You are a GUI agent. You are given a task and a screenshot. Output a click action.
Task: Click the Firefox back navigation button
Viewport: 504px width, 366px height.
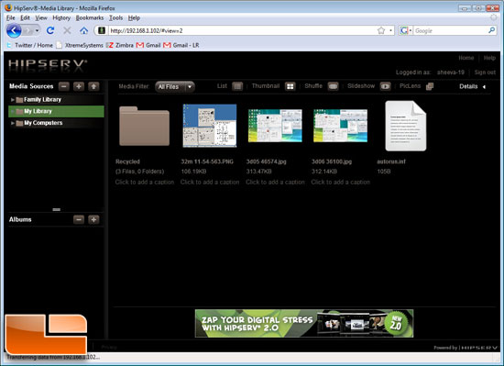(x=14, y=30)
